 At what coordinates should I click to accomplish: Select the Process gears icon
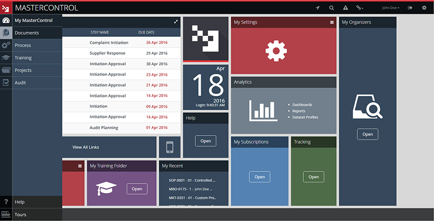(x=6, y=45)
